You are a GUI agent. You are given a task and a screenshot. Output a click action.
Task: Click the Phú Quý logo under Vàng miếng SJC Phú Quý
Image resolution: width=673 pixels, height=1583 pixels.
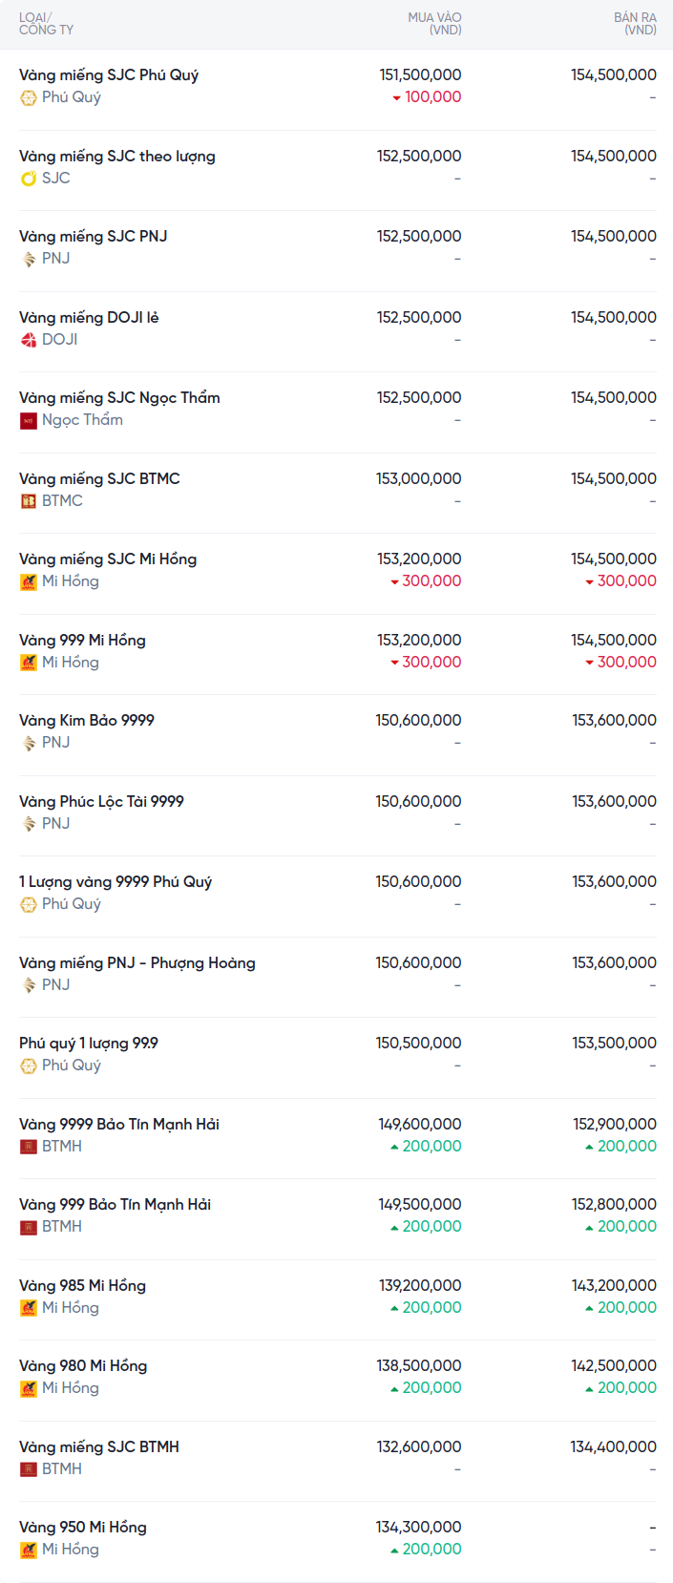[x=29, y=97]
